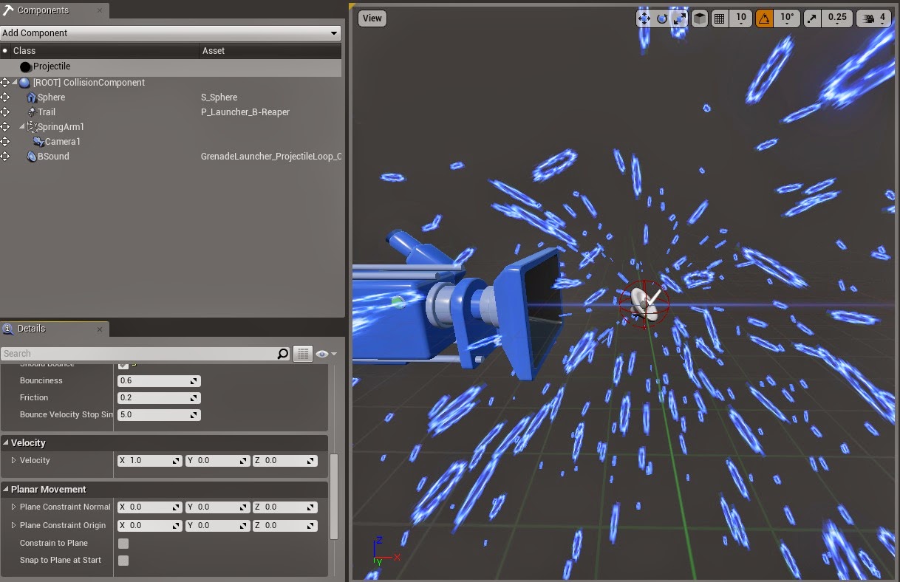This screenshot has width=900, height=582.
Task: Click the Trail particle system icon
Action: (x=31, y=112)
